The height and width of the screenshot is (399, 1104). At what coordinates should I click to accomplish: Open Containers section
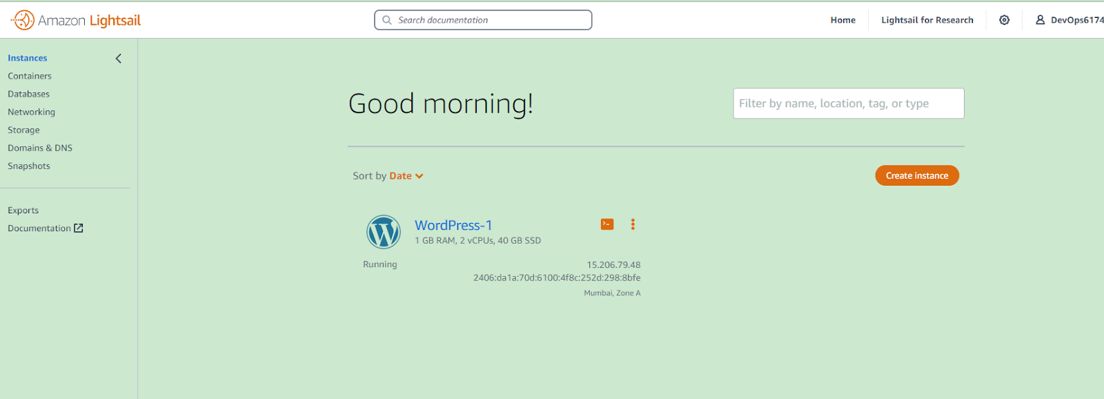30,76
